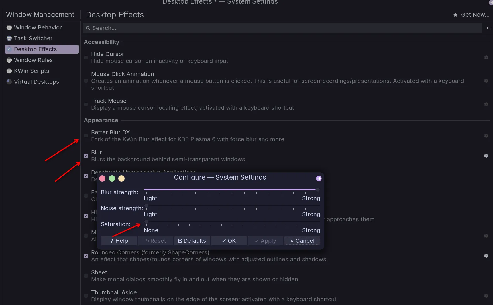Adjust the Noise strength slider
The height and width of the screenshot is (305, 493).
click(x=232, y=206)
